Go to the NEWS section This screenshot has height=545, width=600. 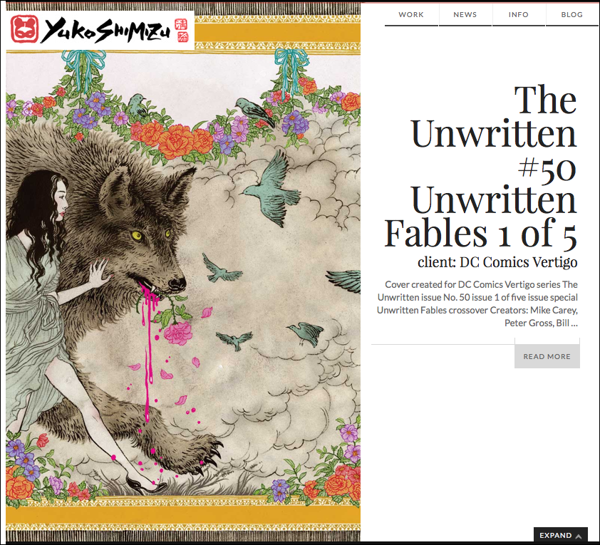point(465,15)
